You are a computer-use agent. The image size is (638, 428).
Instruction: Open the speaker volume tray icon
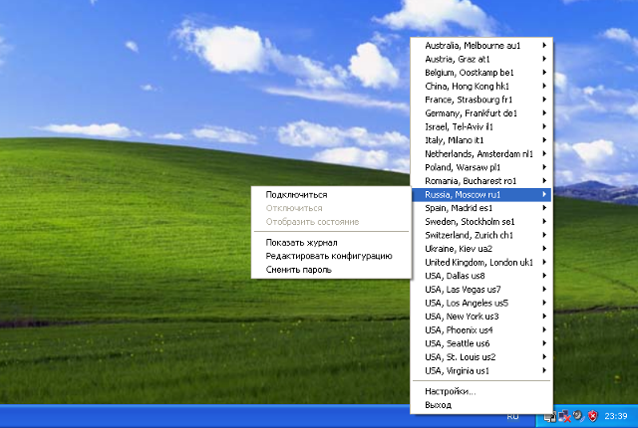(578, 416)
